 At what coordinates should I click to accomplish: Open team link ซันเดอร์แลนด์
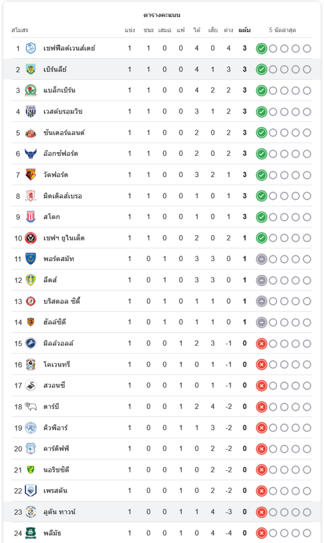64,132
